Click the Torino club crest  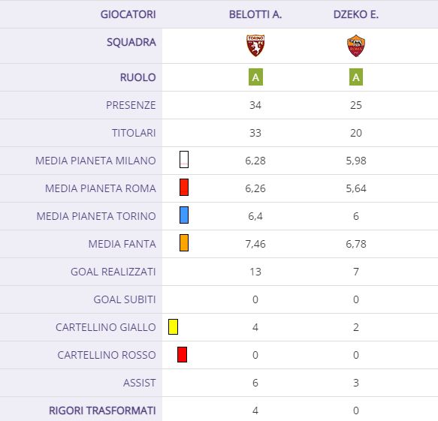coord(255,46)
